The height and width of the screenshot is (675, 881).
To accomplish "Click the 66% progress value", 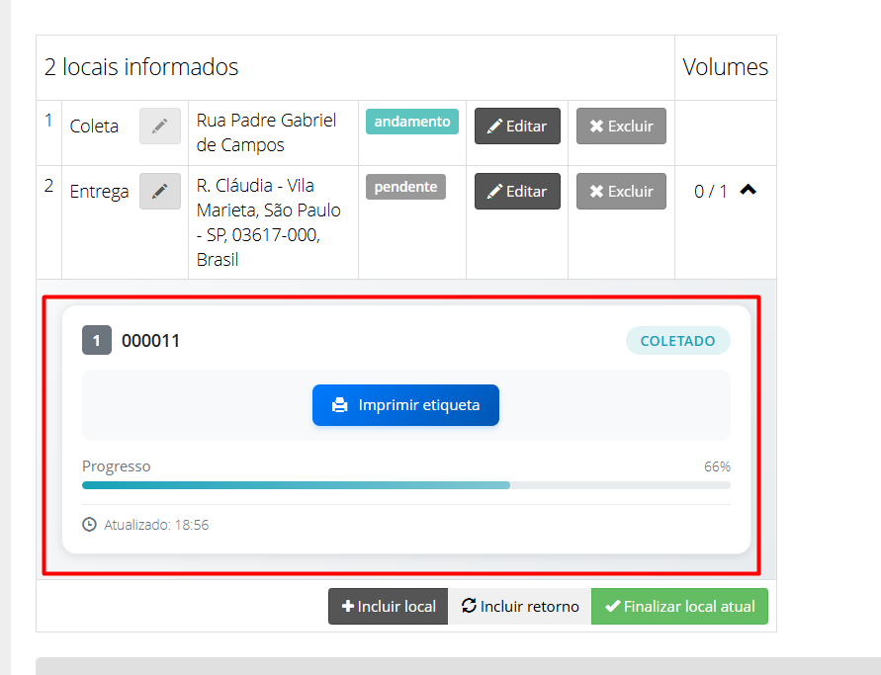I will point(717,466).
